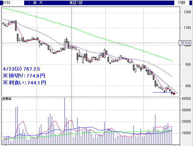Screen dimensions: 193x146
Task: Click the 1013.4 price indicator box
Action: [185, 43]
